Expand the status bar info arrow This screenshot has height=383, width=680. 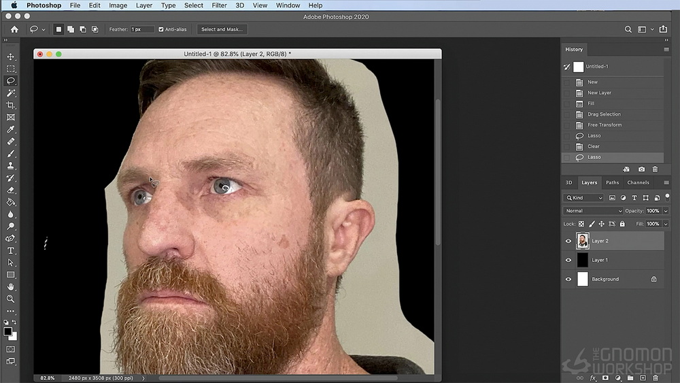point(143,378)
